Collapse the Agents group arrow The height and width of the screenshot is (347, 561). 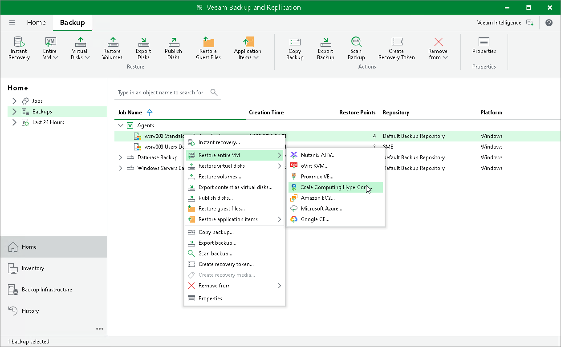(x=120, y=125)
